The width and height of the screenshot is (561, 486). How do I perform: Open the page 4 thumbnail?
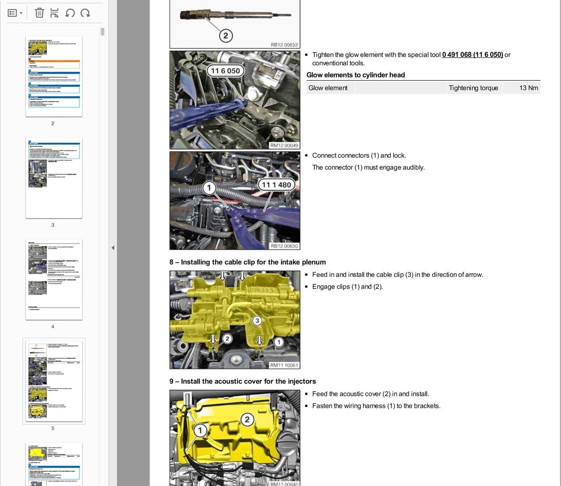(x=54, y=279)
